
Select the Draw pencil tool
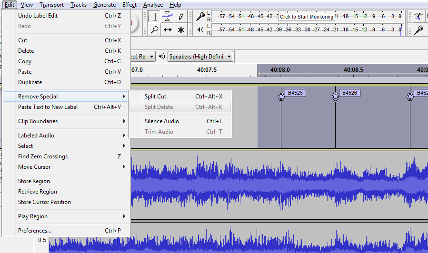[181, 17]
